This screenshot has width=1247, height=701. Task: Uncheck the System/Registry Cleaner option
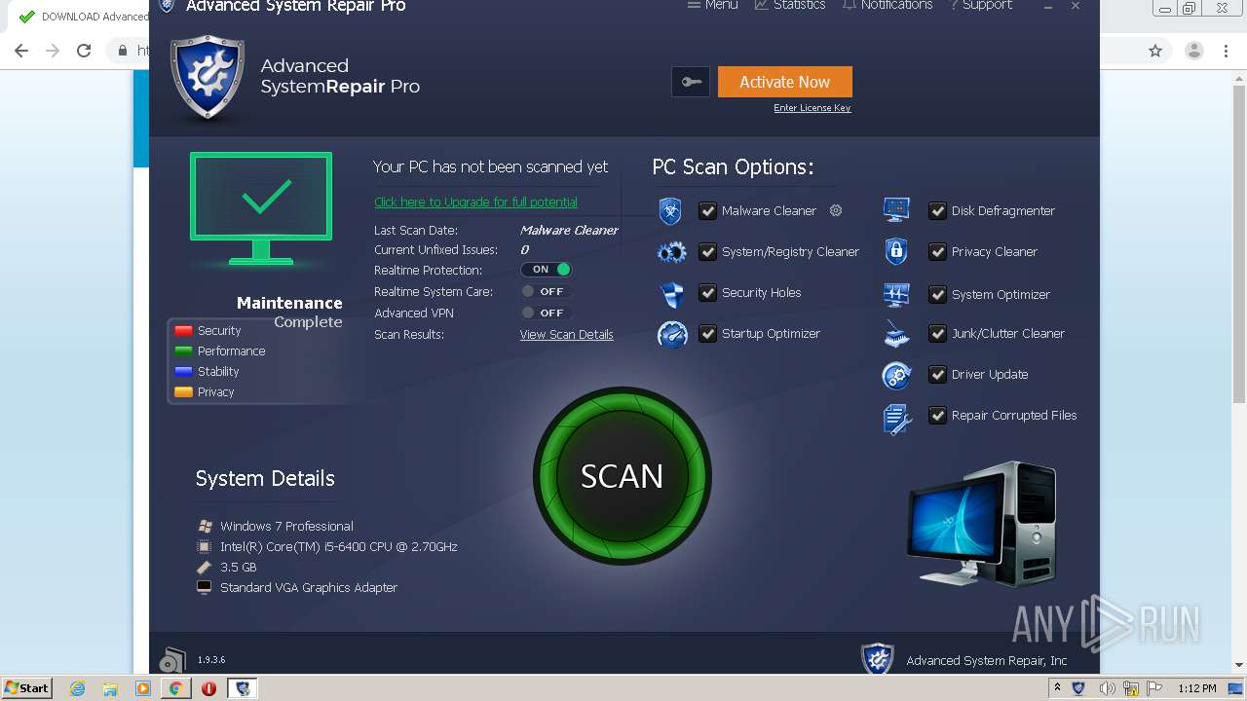point(707,251)
